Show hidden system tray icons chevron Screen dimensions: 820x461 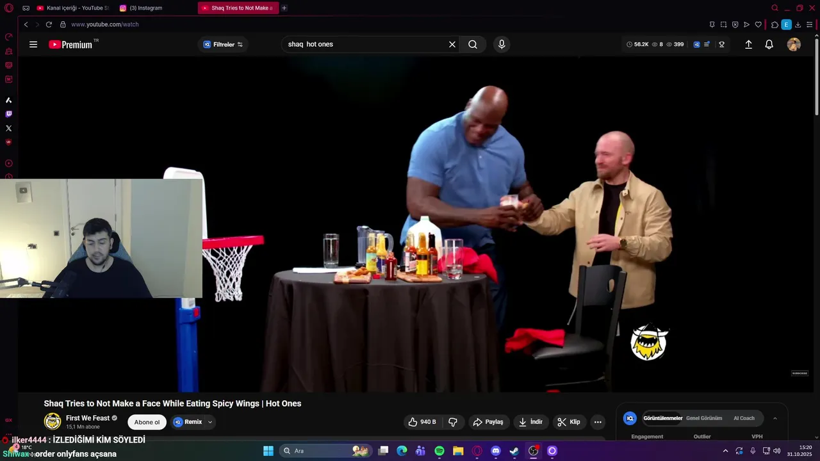(x=725, y=451)
